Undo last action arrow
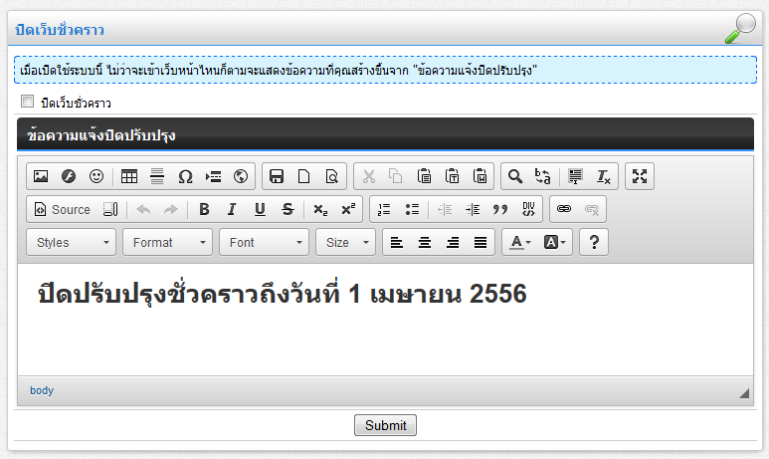Viewport: 769px width, 459px height. [143, 210]
